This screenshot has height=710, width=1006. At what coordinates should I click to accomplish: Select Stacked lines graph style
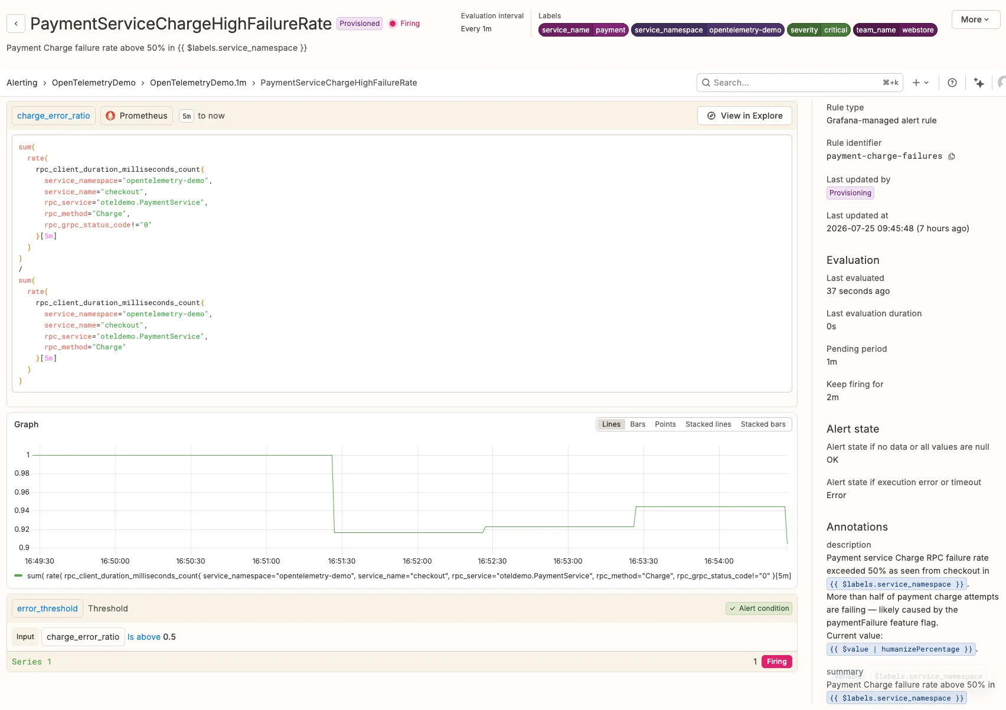[708, 424]
